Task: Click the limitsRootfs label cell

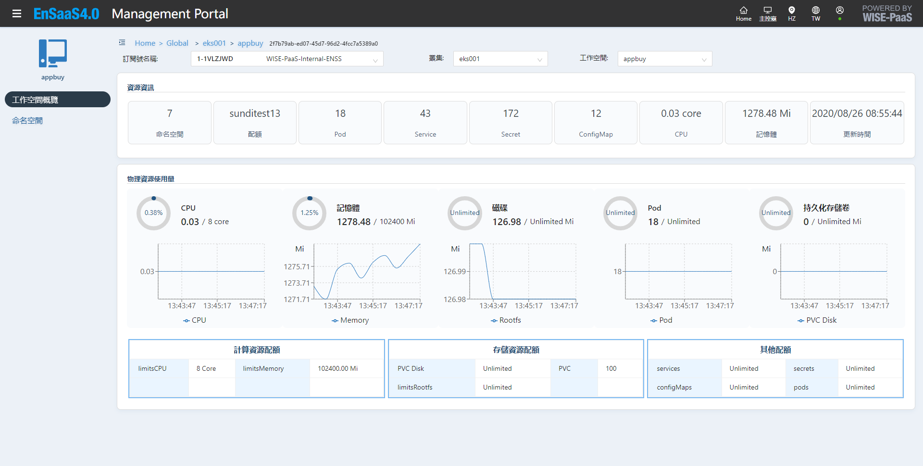Action: tap(432, 387)
